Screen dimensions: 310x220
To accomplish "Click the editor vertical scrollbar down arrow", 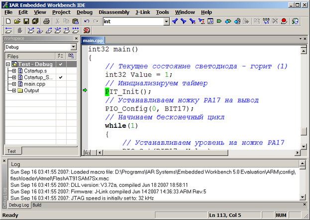I will click(303, 146).
